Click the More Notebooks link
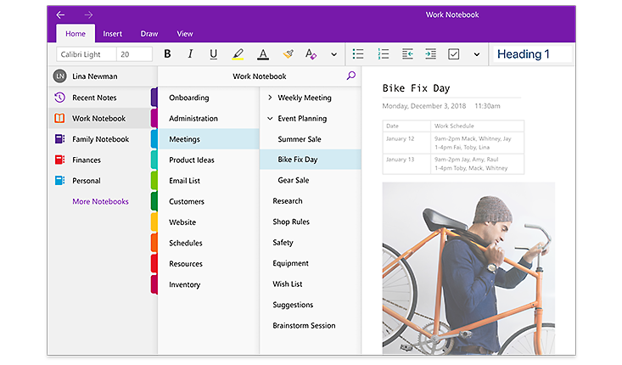This screenshot has width=622, height=365. pos(100,201)
